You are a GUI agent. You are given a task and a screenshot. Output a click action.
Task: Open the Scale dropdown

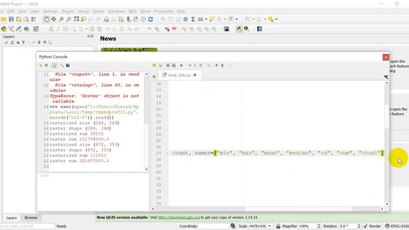tap(270, 226)
